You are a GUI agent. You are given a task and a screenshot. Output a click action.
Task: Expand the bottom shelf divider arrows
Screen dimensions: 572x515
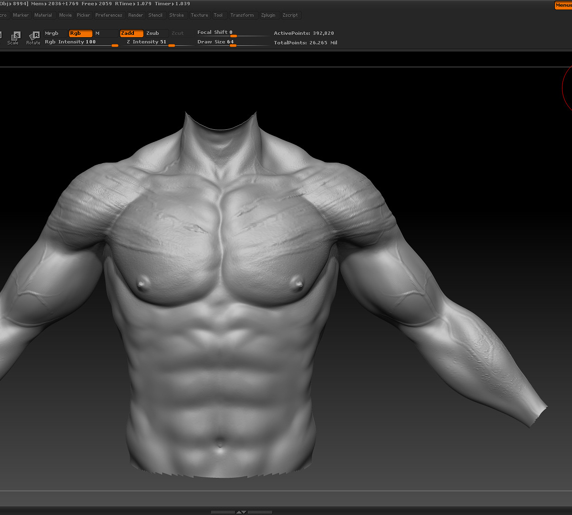click(242, 512)
